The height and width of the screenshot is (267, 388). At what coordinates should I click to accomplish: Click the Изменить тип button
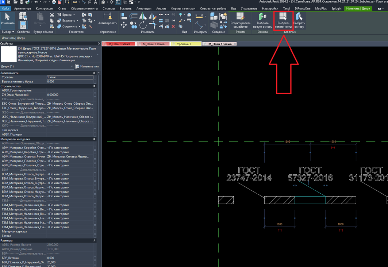click(x=87, y=66)
